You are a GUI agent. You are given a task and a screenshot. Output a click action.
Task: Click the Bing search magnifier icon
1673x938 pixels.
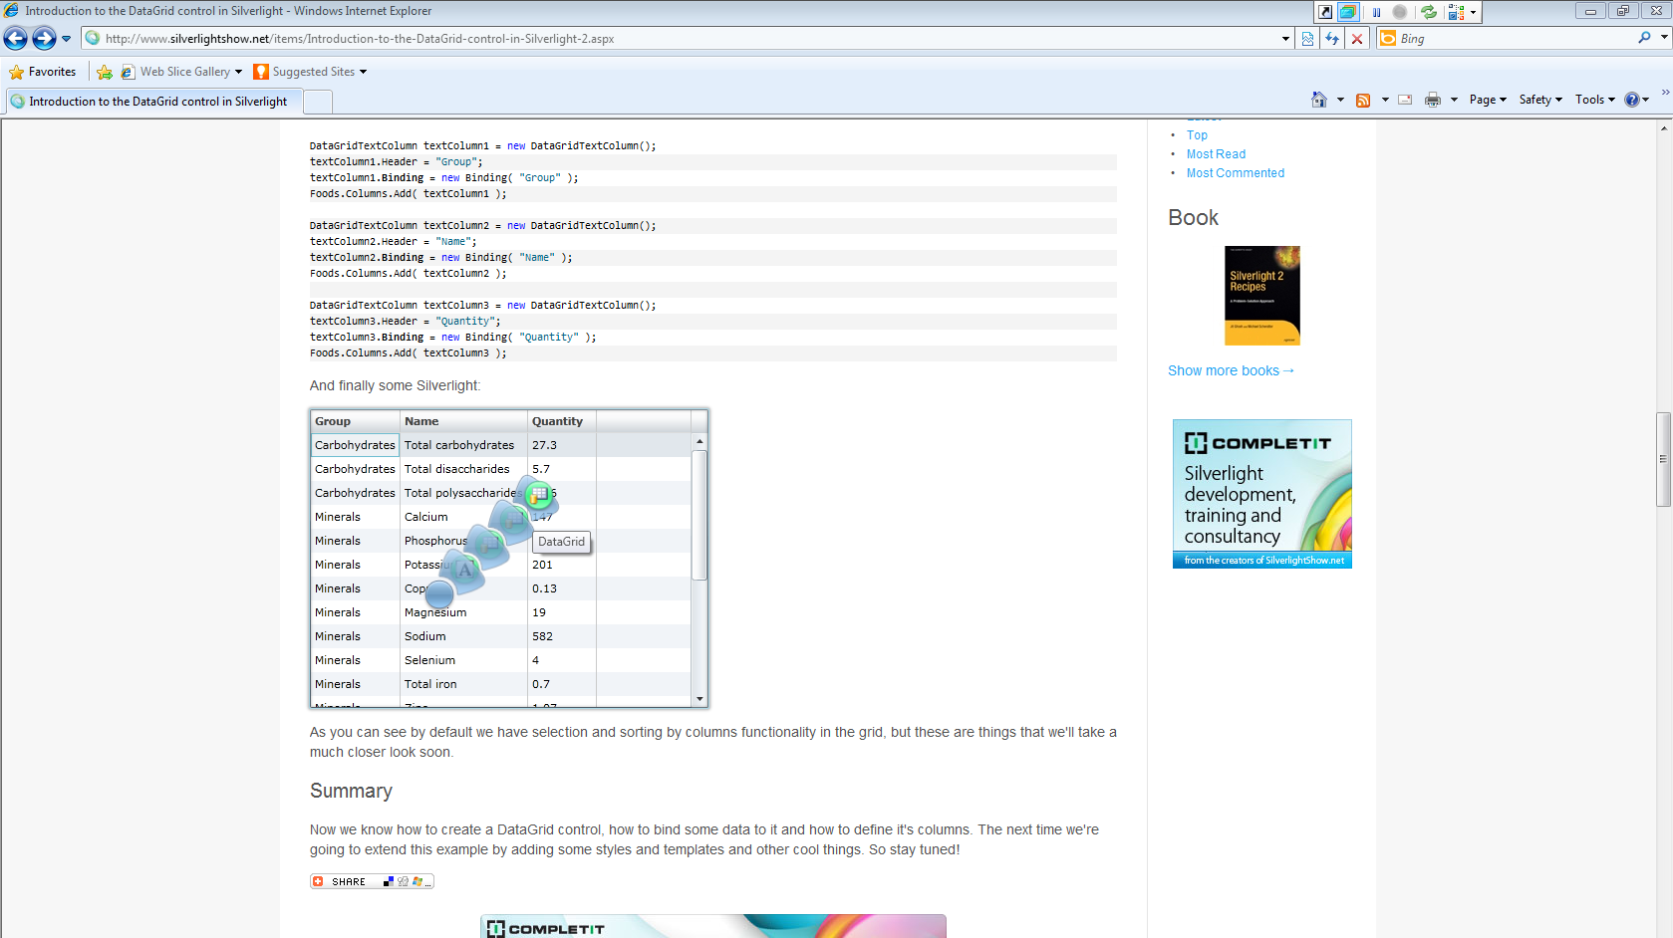coord(1644,38)
